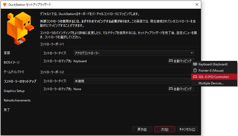Click the キャンセル(C) cancel button
Viewport: 238px width, 136px height.
(x=187, y=129)
